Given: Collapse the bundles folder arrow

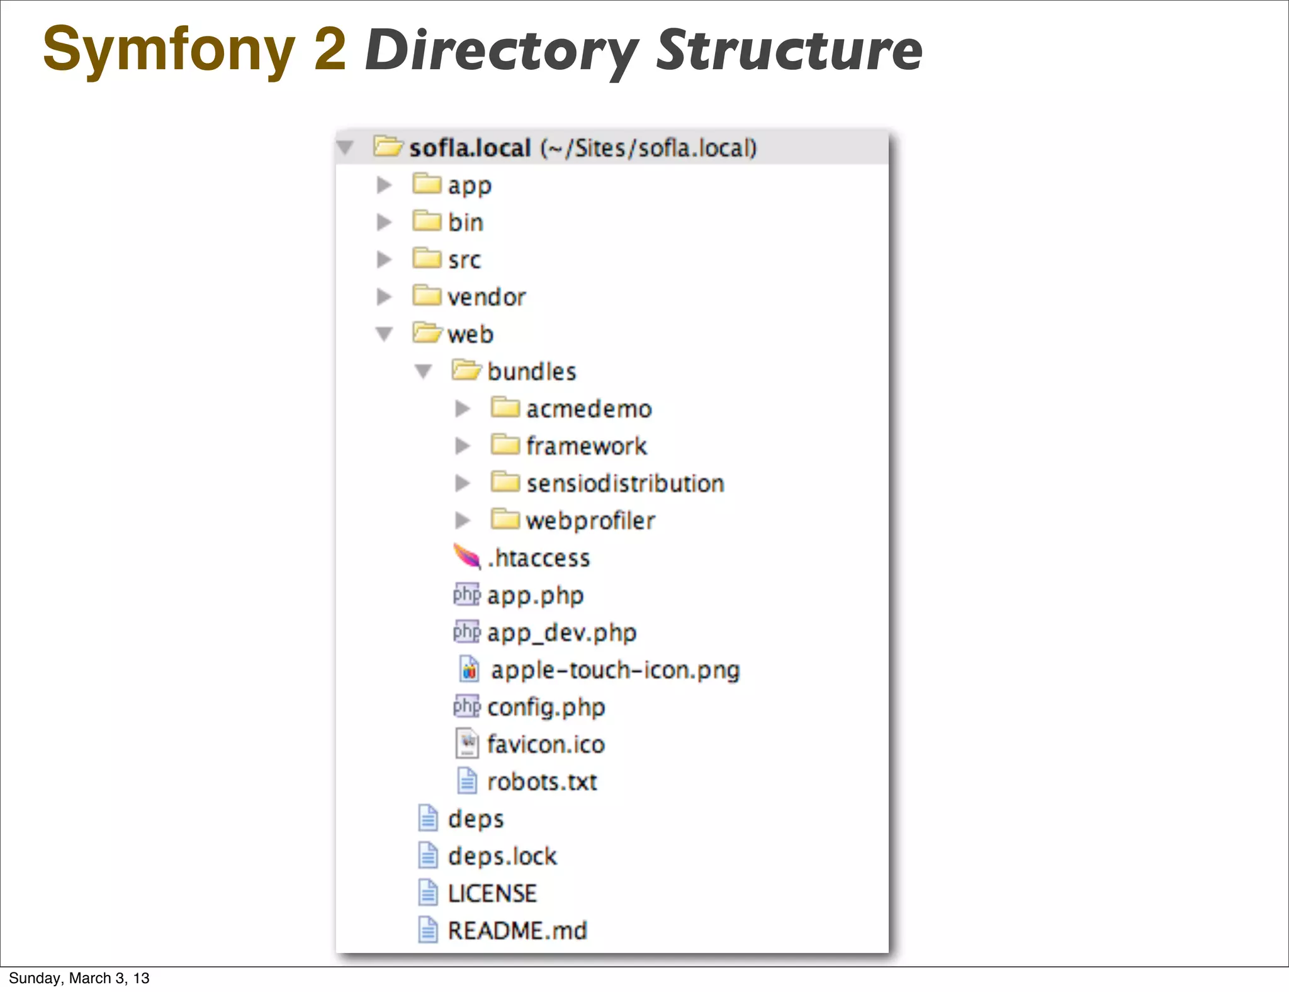Looking at the screenshot, I should tap(423, 371).
